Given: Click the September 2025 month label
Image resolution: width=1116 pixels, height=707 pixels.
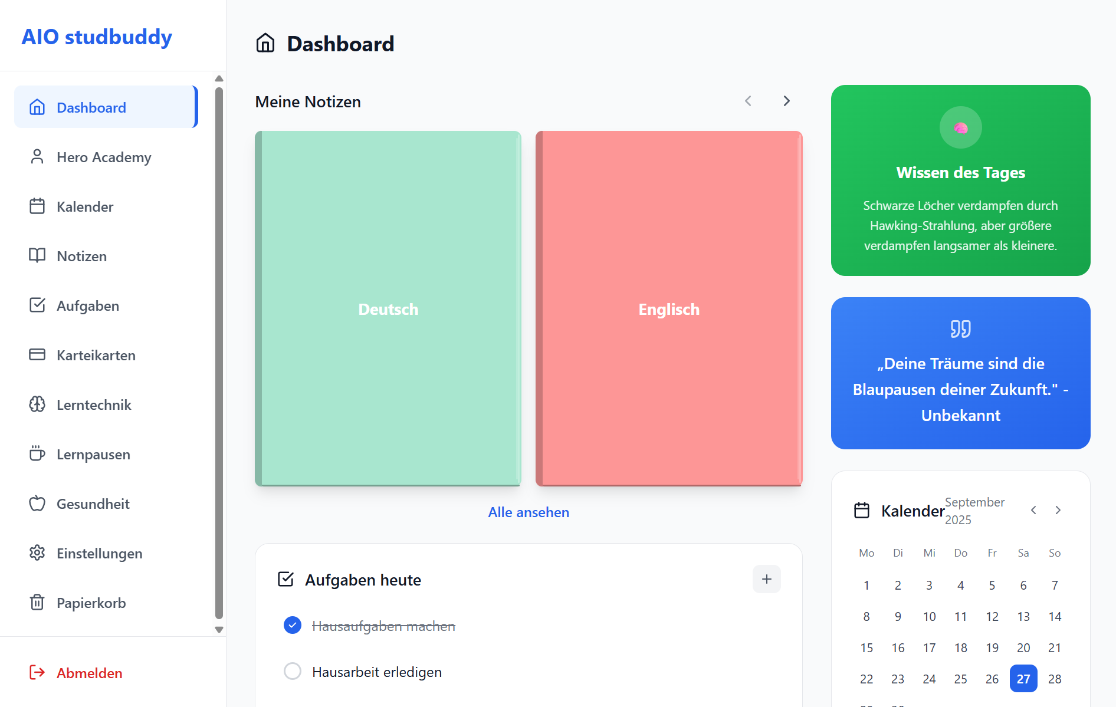Looking at the screenshot, I should tap(974, 511).
